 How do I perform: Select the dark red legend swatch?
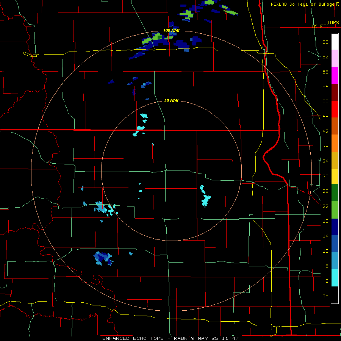(335, 92)
